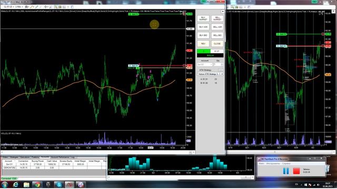Open the CL 07-15 instrument selector
This screenshot has height=189, width=337.
tap(9, 7)
